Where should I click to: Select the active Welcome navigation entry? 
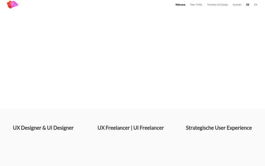pyautogui.click(x=180, y=5)
